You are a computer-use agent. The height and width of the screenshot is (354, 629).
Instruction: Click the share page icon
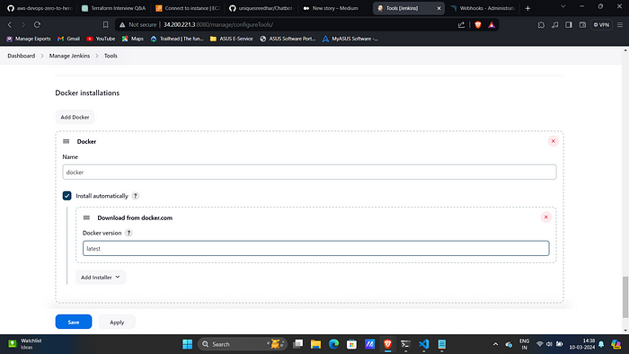click(x=461, y=24)
